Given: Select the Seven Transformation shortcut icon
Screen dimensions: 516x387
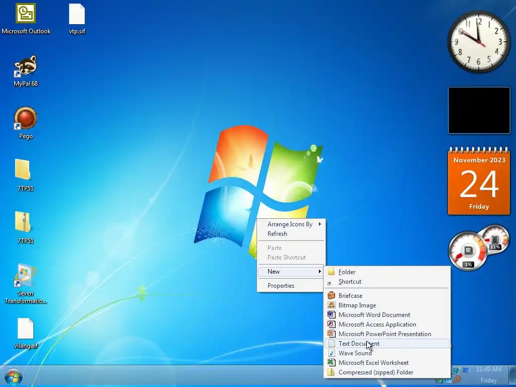Looking at the screenshot, I should 26,284.
